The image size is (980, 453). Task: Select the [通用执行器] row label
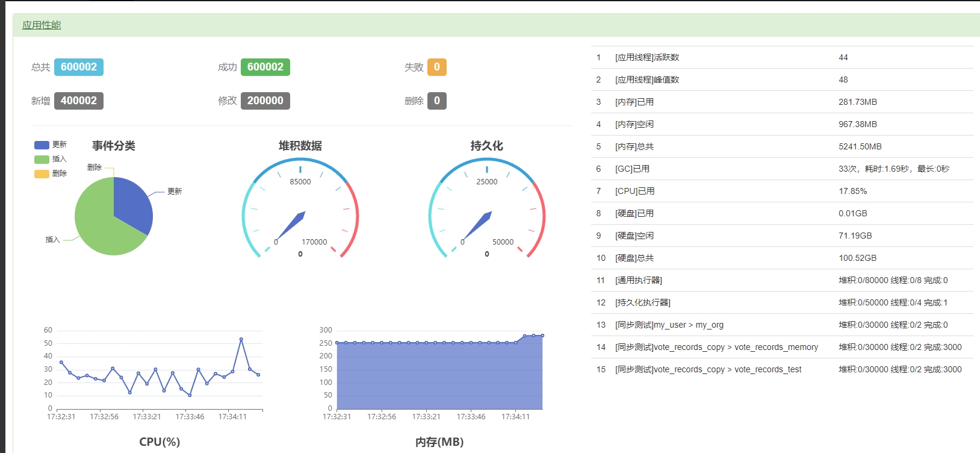point(639,280)
